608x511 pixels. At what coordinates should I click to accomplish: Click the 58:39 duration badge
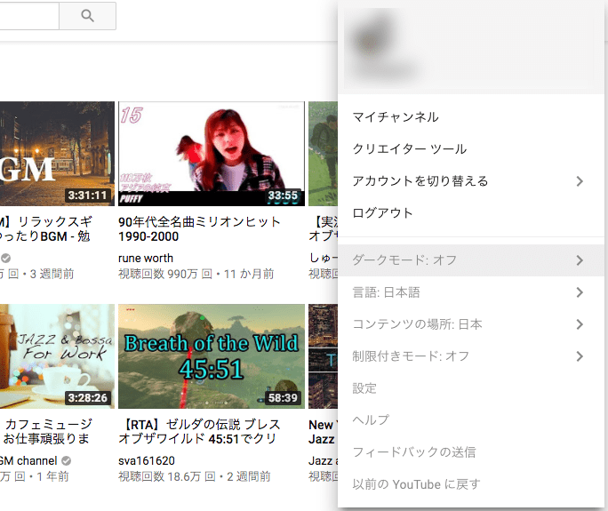283,398
